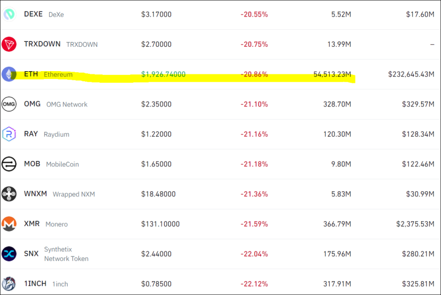Click the MobileCoin coin name

point(62,164)
